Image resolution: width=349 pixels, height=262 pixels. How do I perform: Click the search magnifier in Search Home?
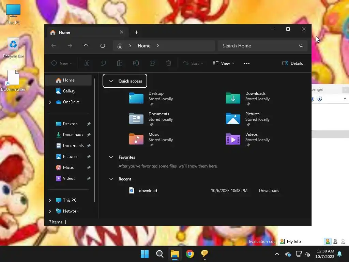coord(301,46)
